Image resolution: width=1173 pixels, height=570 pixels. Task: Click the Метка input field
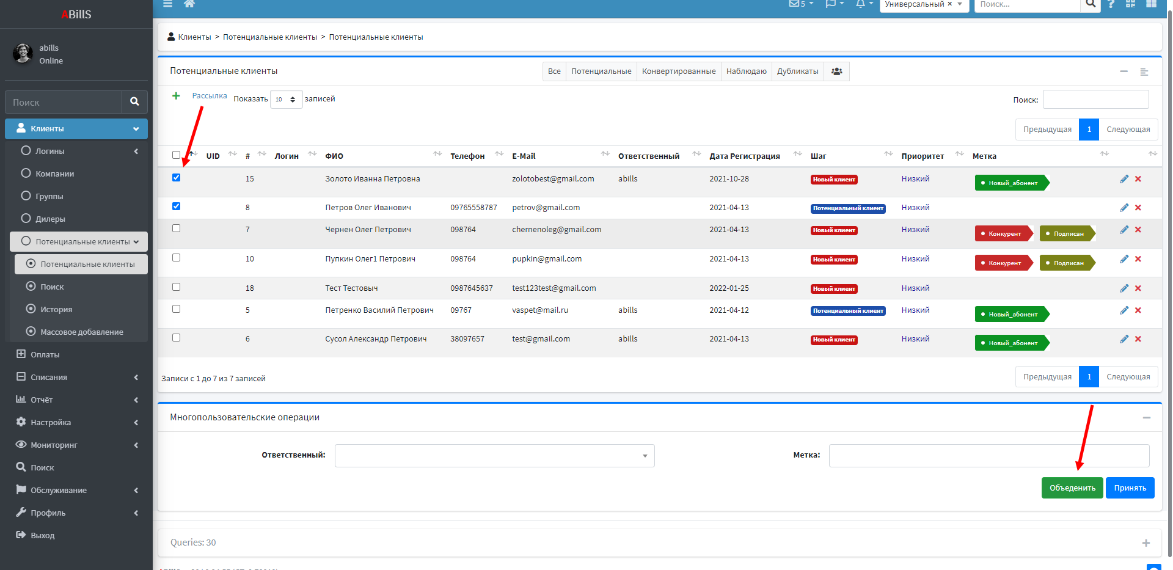click(x=988, y=456)
